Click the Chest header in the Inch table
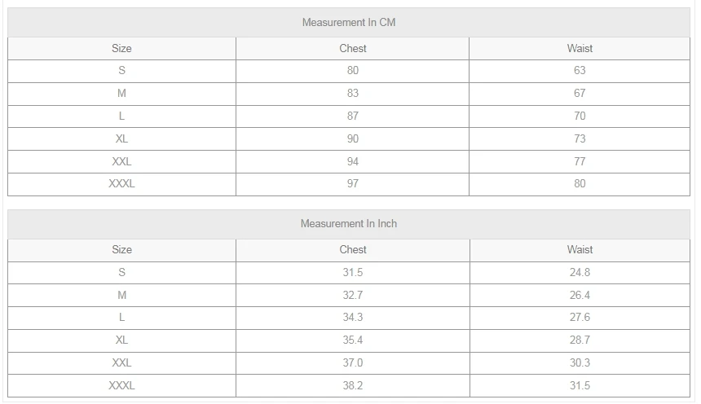 point(353,250)
